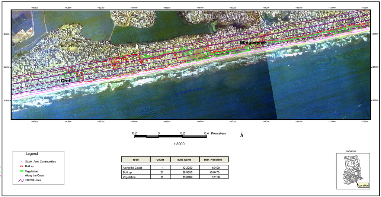This screenshot has width=381, height=197.
Task: Select 'Vegetation' label in legend
Action: pos(31,171)
